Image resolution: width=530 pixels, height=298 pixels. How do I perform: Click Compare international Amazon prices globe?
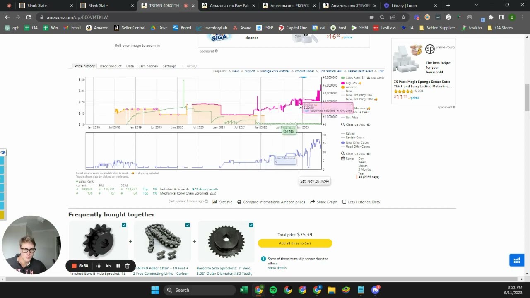239,202
